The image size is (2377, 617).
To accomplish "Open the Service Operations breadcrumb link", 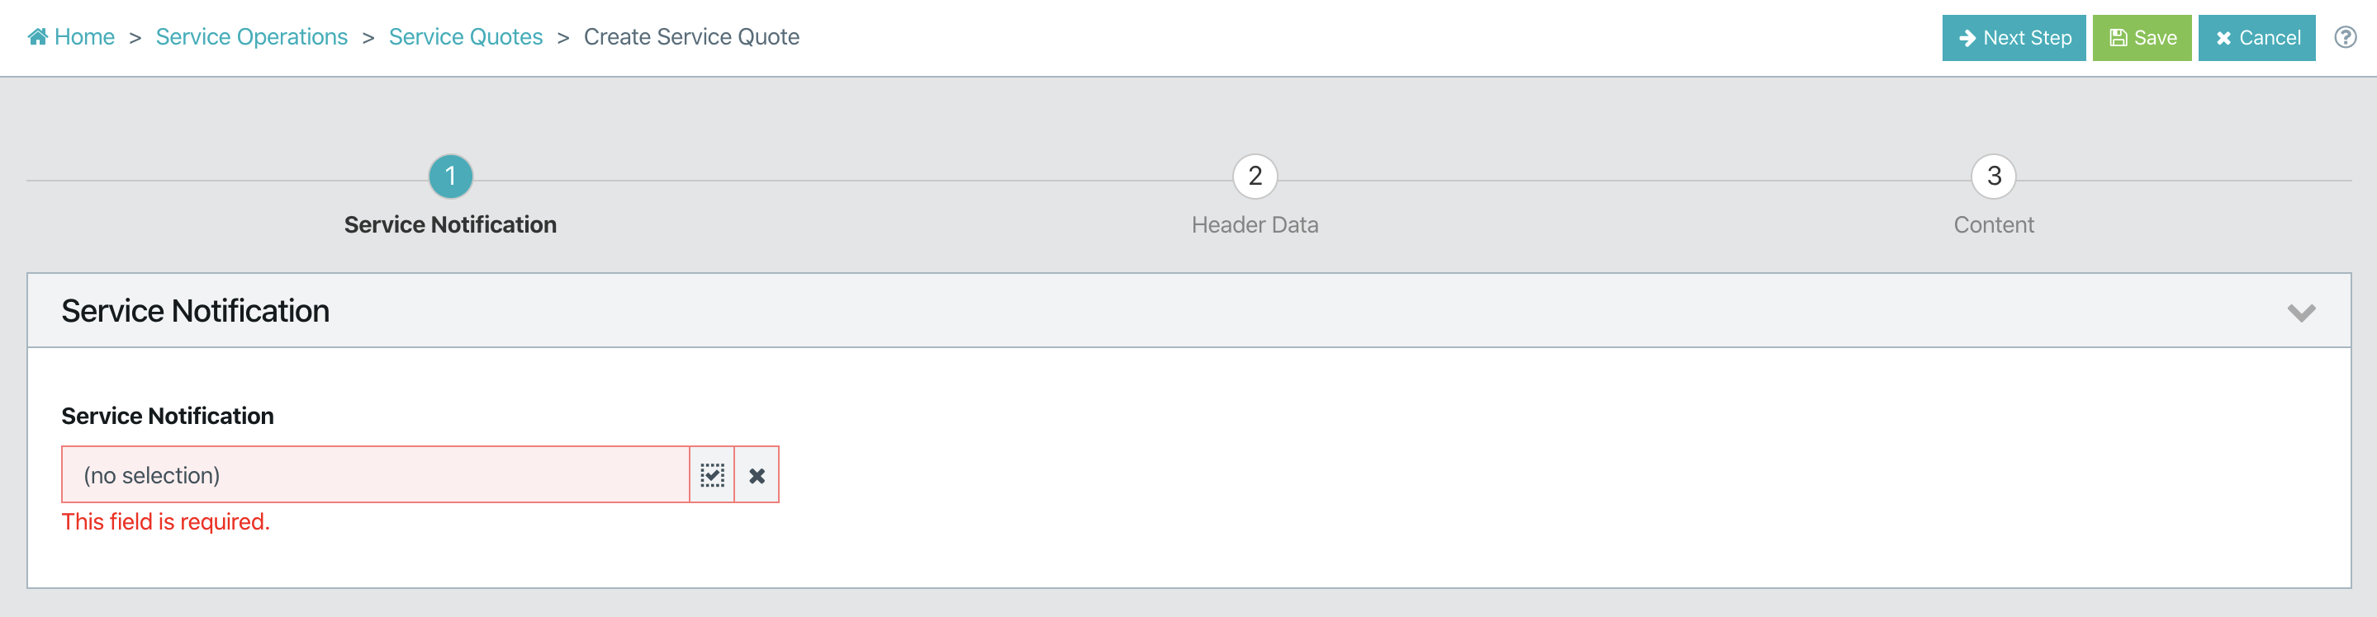I will point(252,37).
